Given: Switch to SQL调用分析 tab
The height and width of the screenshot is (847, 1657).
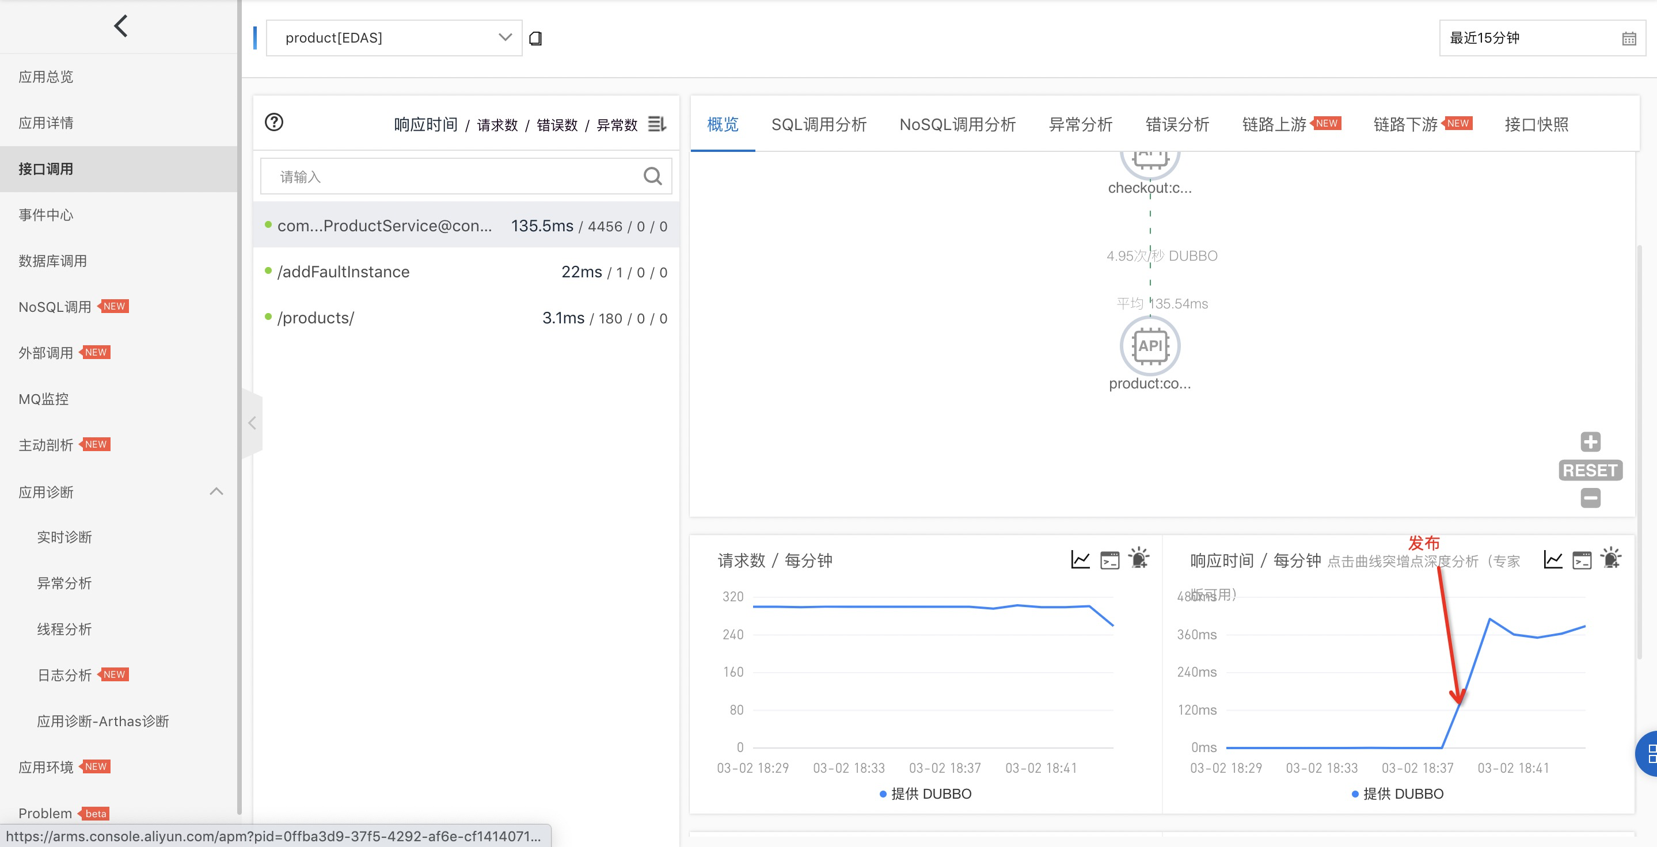Looking at the screenshot, I should pyautogui.click(x=819, y=124).
